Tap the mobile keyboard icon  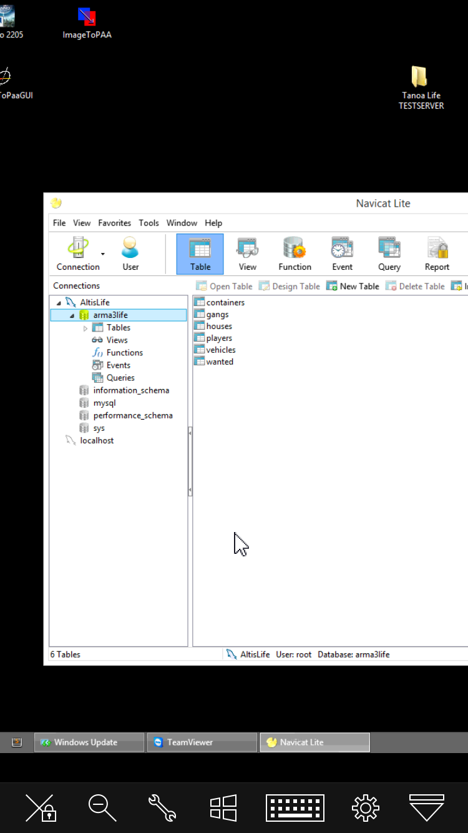295,807
